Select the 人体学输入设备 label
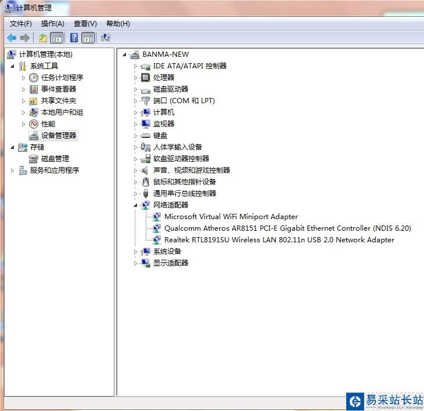The height and width of the screenshot is (411, 424). click(x=177, y=147)
